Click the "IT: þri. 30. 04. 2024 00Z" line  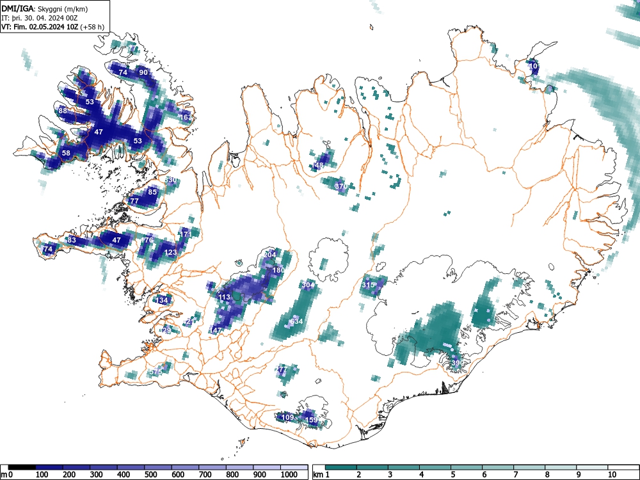pos(39,18)
